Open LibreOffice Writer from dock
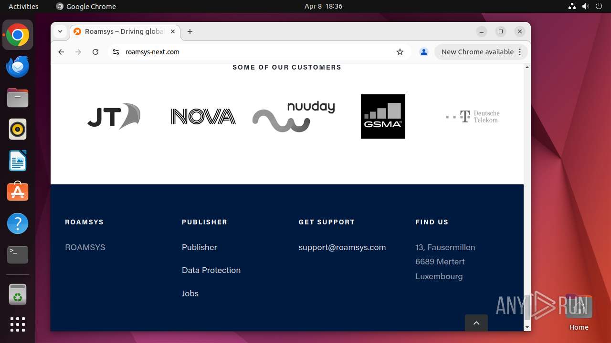This screenshot has width=611, height=343. point(18,161)
